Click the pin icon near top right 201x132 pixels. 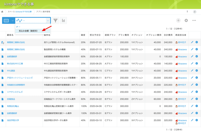click(187, 12)
